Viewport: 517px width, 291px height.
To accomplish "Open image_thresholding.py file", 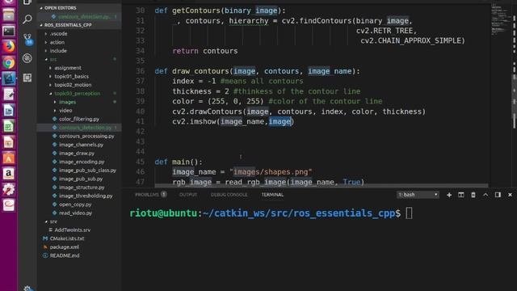I will click(86, 196).
